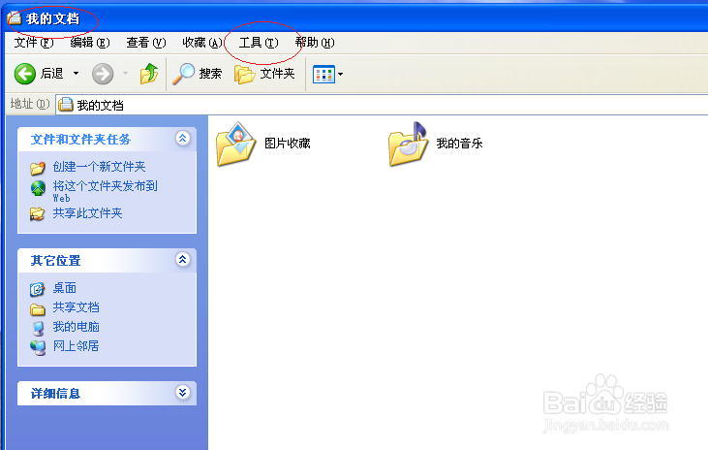Screen dimensions: 708x450
Task: Expand the 详细信息 panel
Action: [x=182, y=392]
